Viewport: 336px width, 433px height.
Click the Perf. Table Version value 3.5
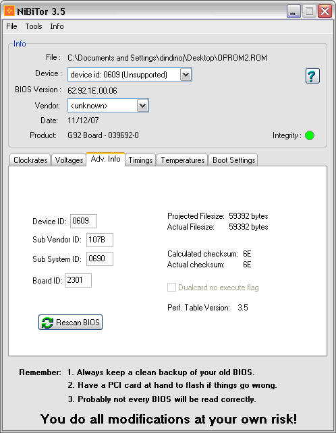point(243,308)
